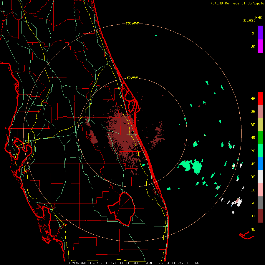Click the WS blue legend swatch

[x=260, y=164]
